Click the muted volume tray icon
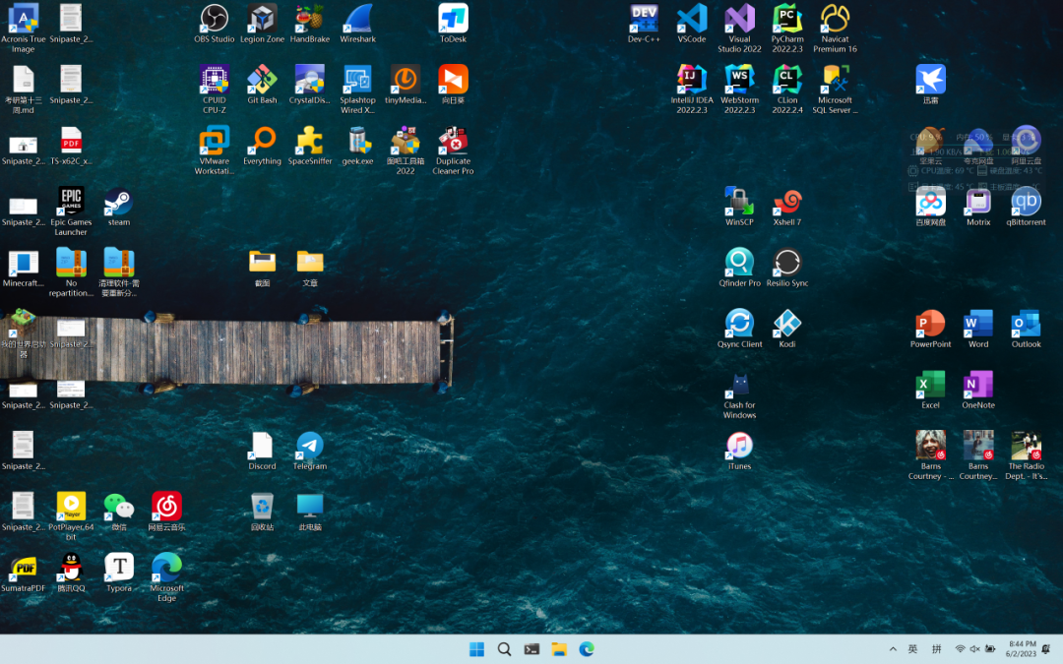 974,649
